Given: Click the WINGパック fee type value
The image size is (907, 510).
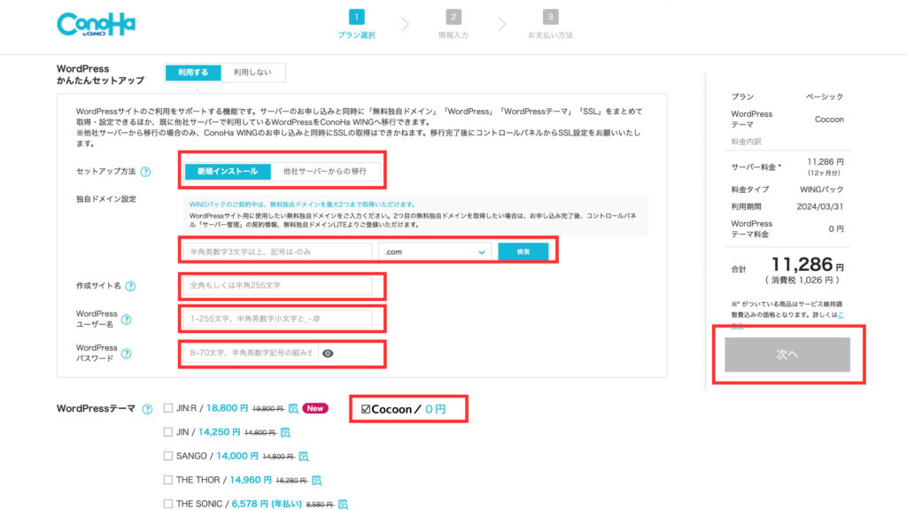Looking at the screenshot, I should pos(821,189).
